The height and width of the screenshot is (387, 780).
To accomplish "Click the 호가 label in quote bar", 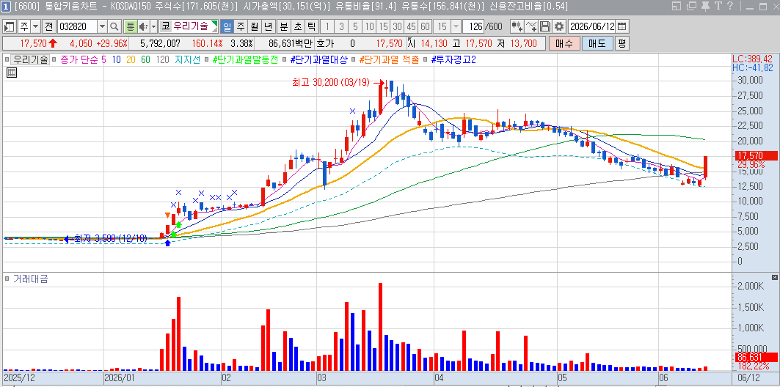I will 325,43.
